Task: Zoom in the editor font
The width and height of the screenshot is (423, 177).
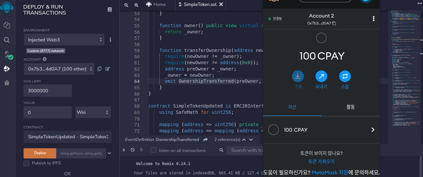Action: (x=136, y=5)
